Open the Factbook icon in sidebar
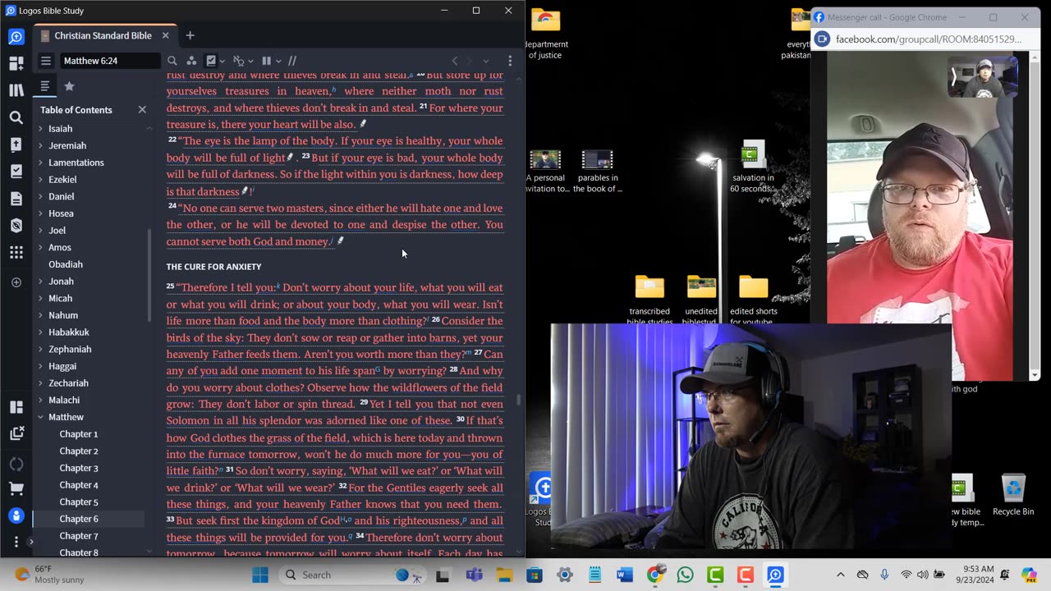This screenshot has height=591, width=1051. pos(16,144)
